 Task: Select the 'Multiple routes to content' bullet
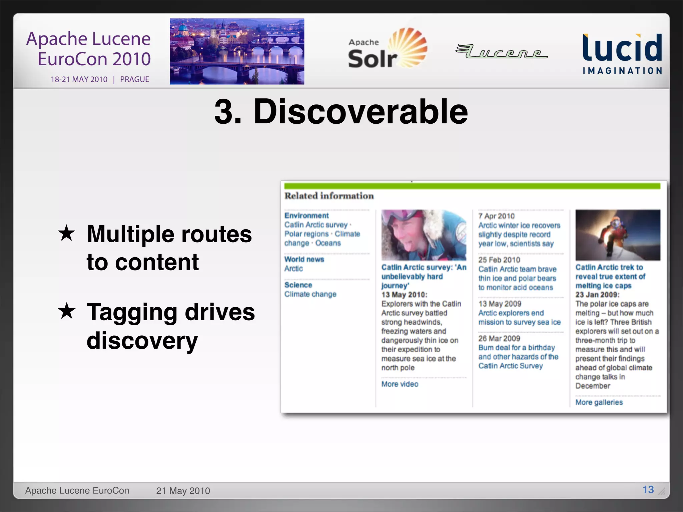[x=169, y=248]
